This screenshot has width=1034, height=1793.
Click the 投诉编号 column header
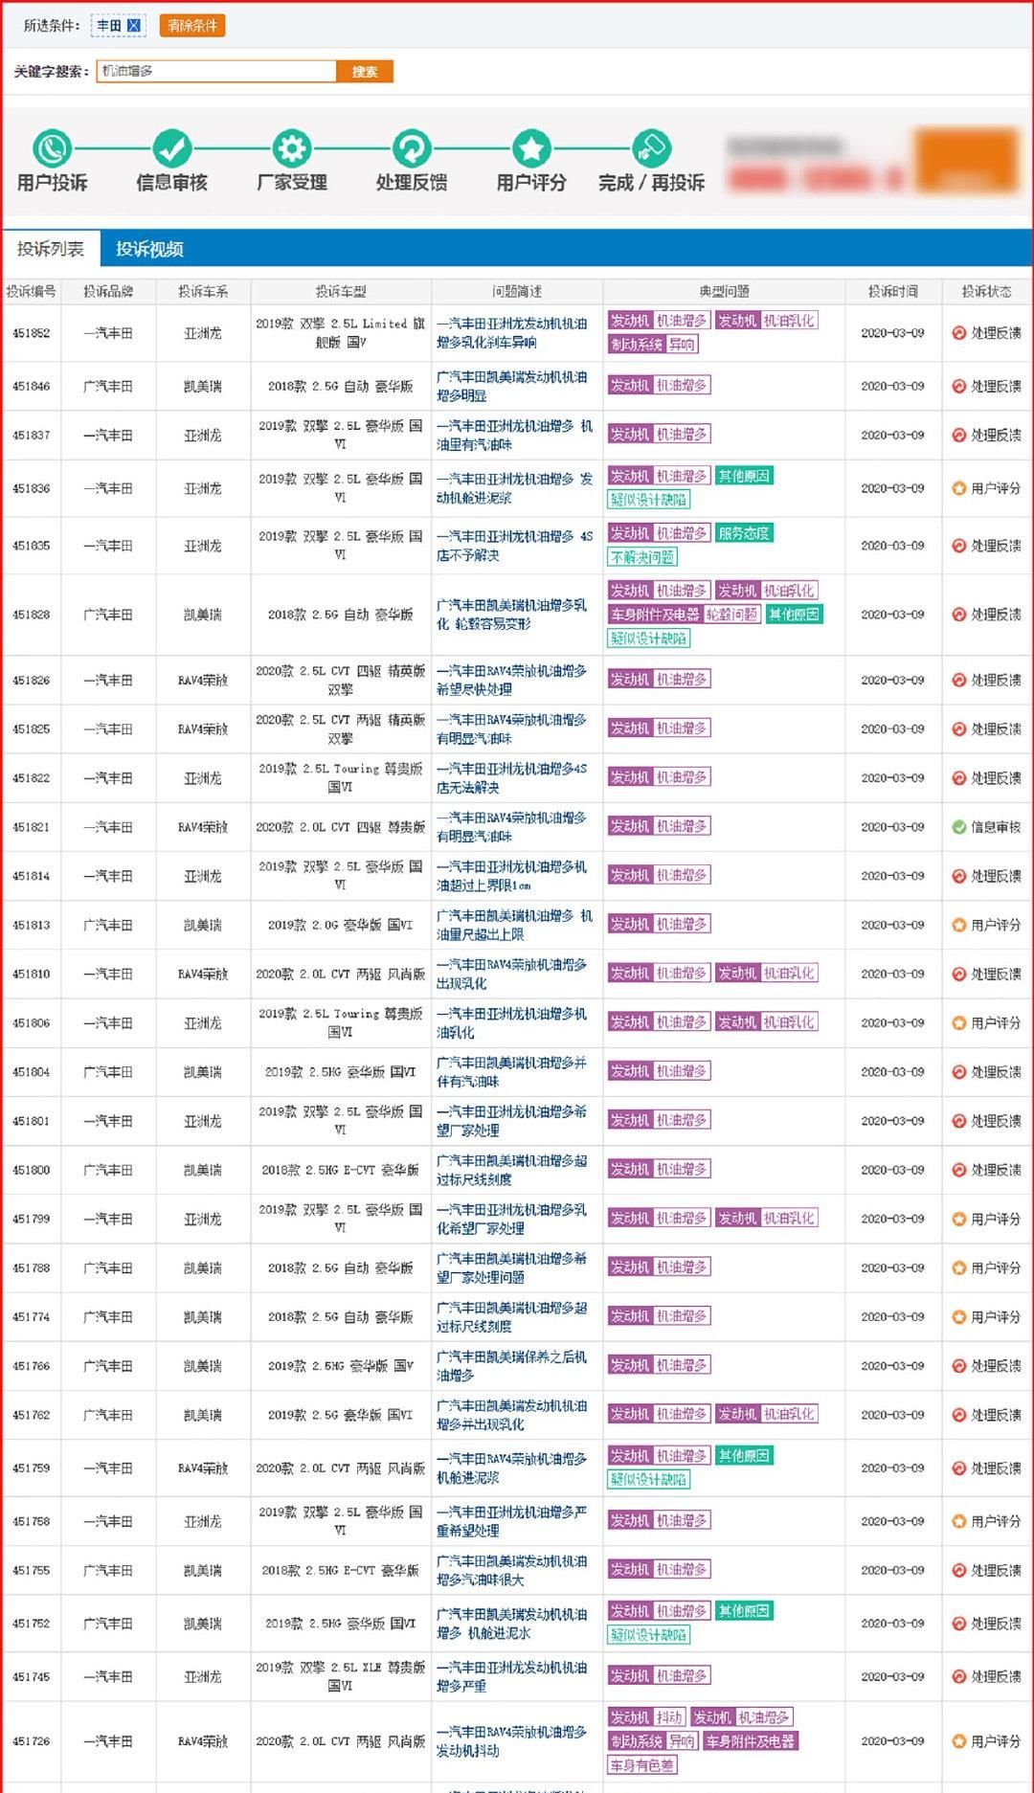click(x=31, y=291)
